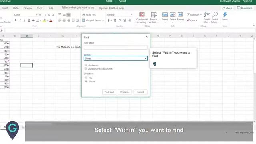The width and height of the screenshot is (256, 144).
Task: Toggle bold formatting in the Font group
Action: [x=16, y=20]
